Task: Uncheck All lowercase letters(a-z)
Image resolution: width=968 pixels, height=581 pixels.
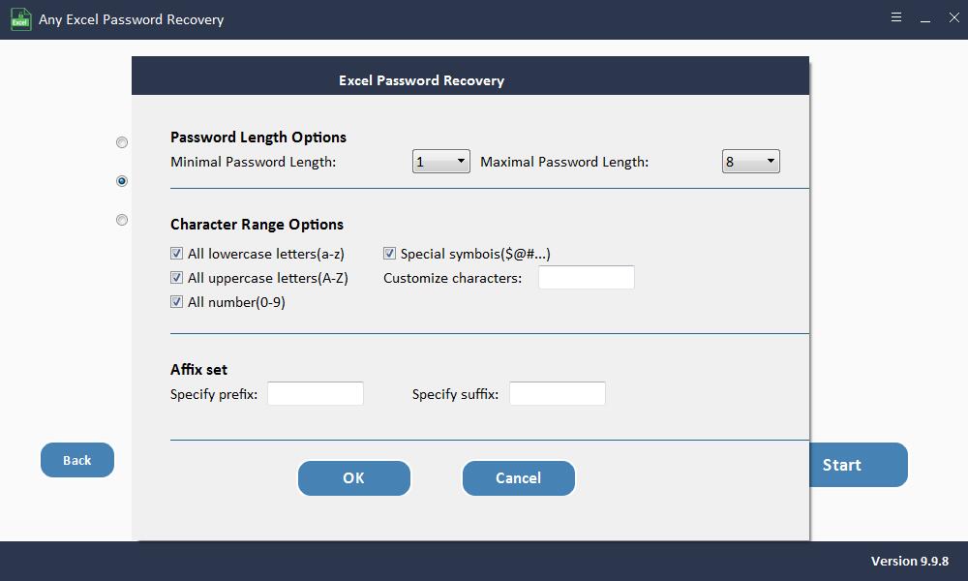Action: click(177, 253)
